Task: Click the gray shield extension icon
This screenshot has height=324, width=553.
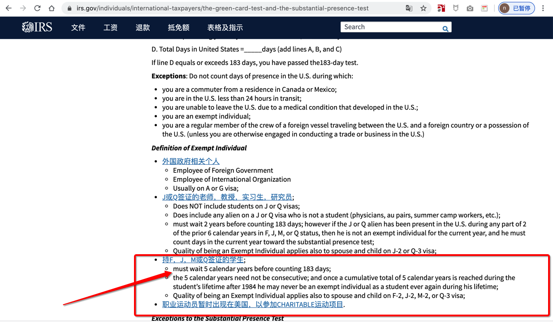Action: click(x=456, y=8)
